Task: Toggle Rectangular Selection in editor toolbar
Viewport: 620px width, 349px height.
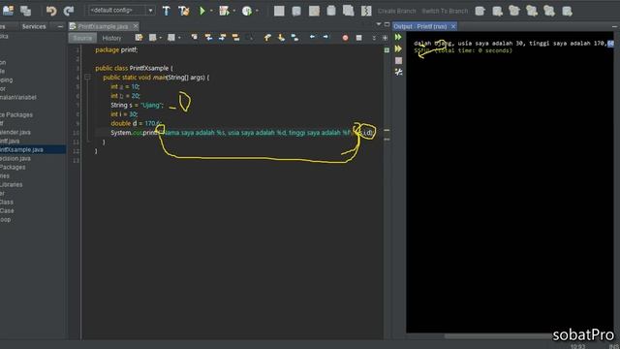Action: (x=249, y=38)
